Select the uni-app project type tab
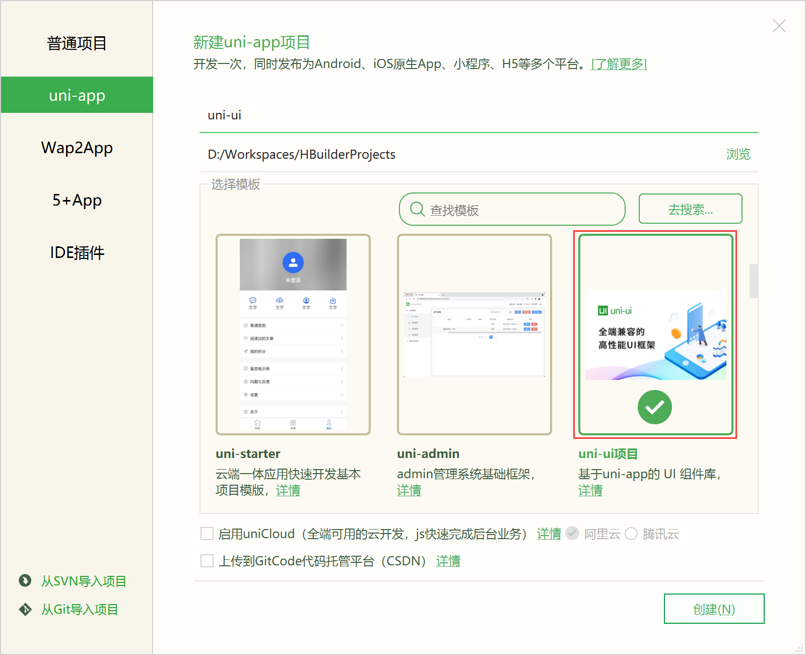This screenshot has width=806, height=655. click(77, 95)
